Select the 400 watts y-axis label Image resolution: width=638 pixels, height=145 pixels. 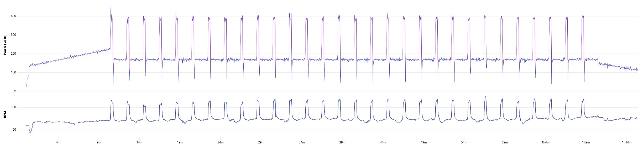coord(13,16)
